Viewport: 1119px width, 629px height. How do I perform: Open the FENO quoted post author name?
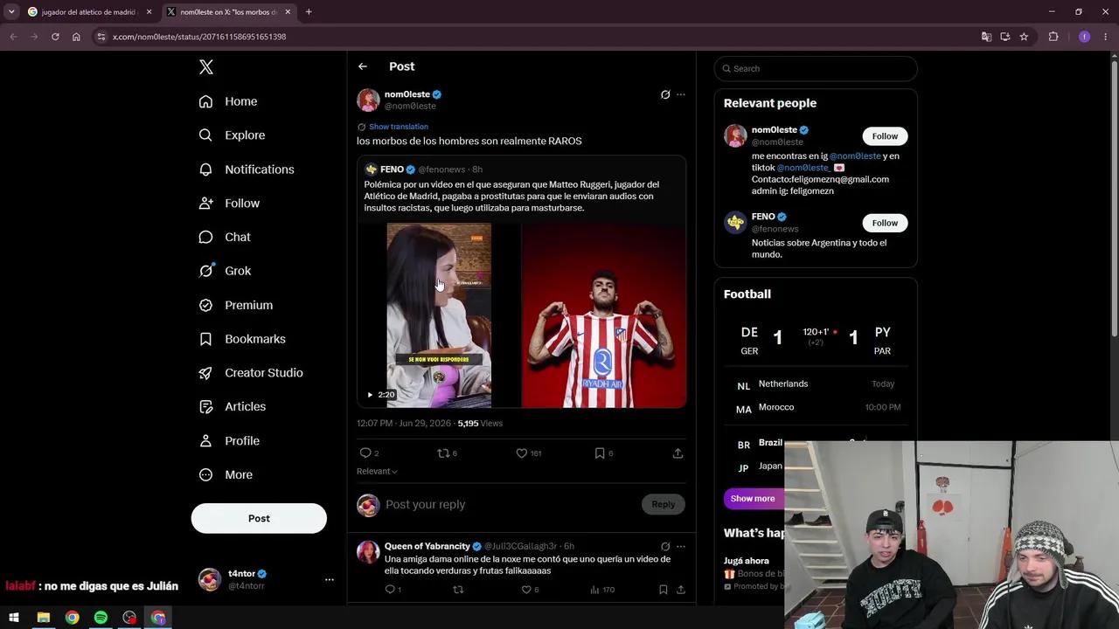tap(392, 169)
